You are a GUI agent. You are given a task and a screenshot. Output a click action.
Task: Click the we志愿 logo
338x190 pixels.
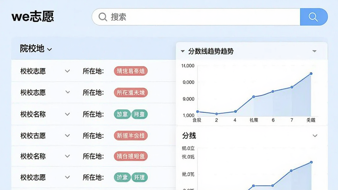33,16
